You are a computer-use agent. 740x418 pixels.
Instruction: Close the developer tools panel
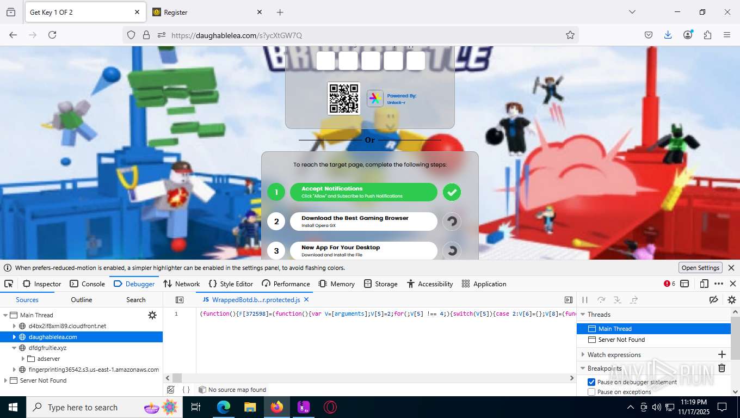(732, 284)
